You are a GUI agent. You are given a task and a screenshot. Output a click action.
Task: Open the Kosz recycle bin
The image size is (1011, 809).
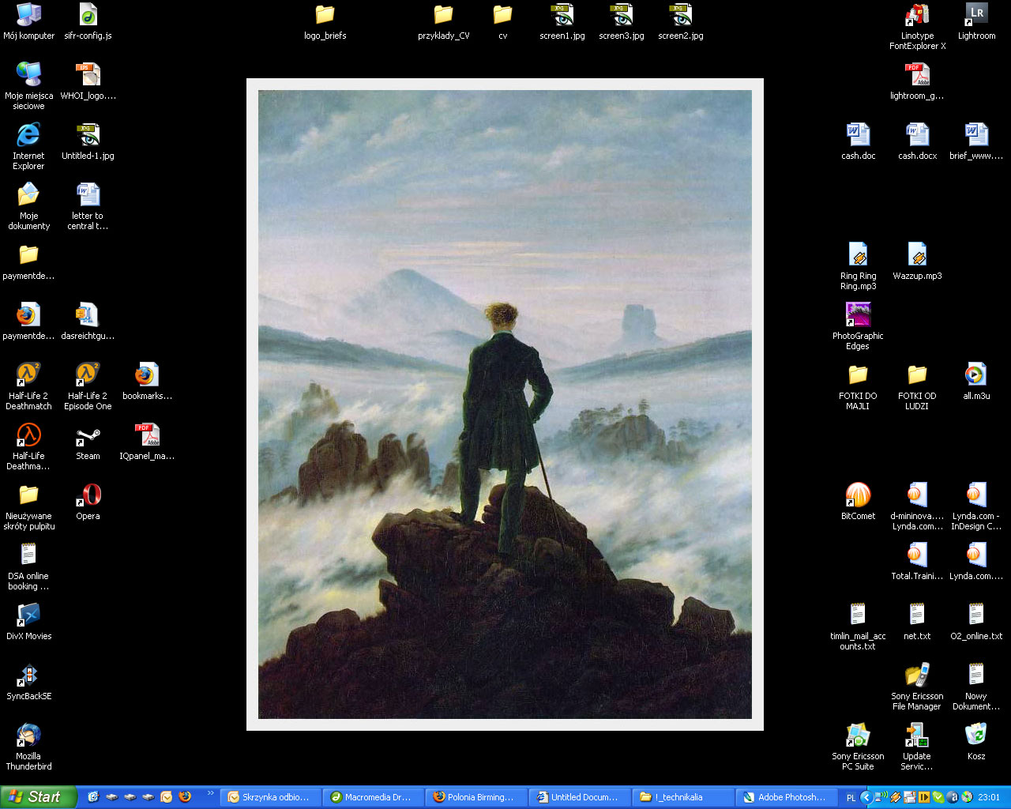(976, 736)
